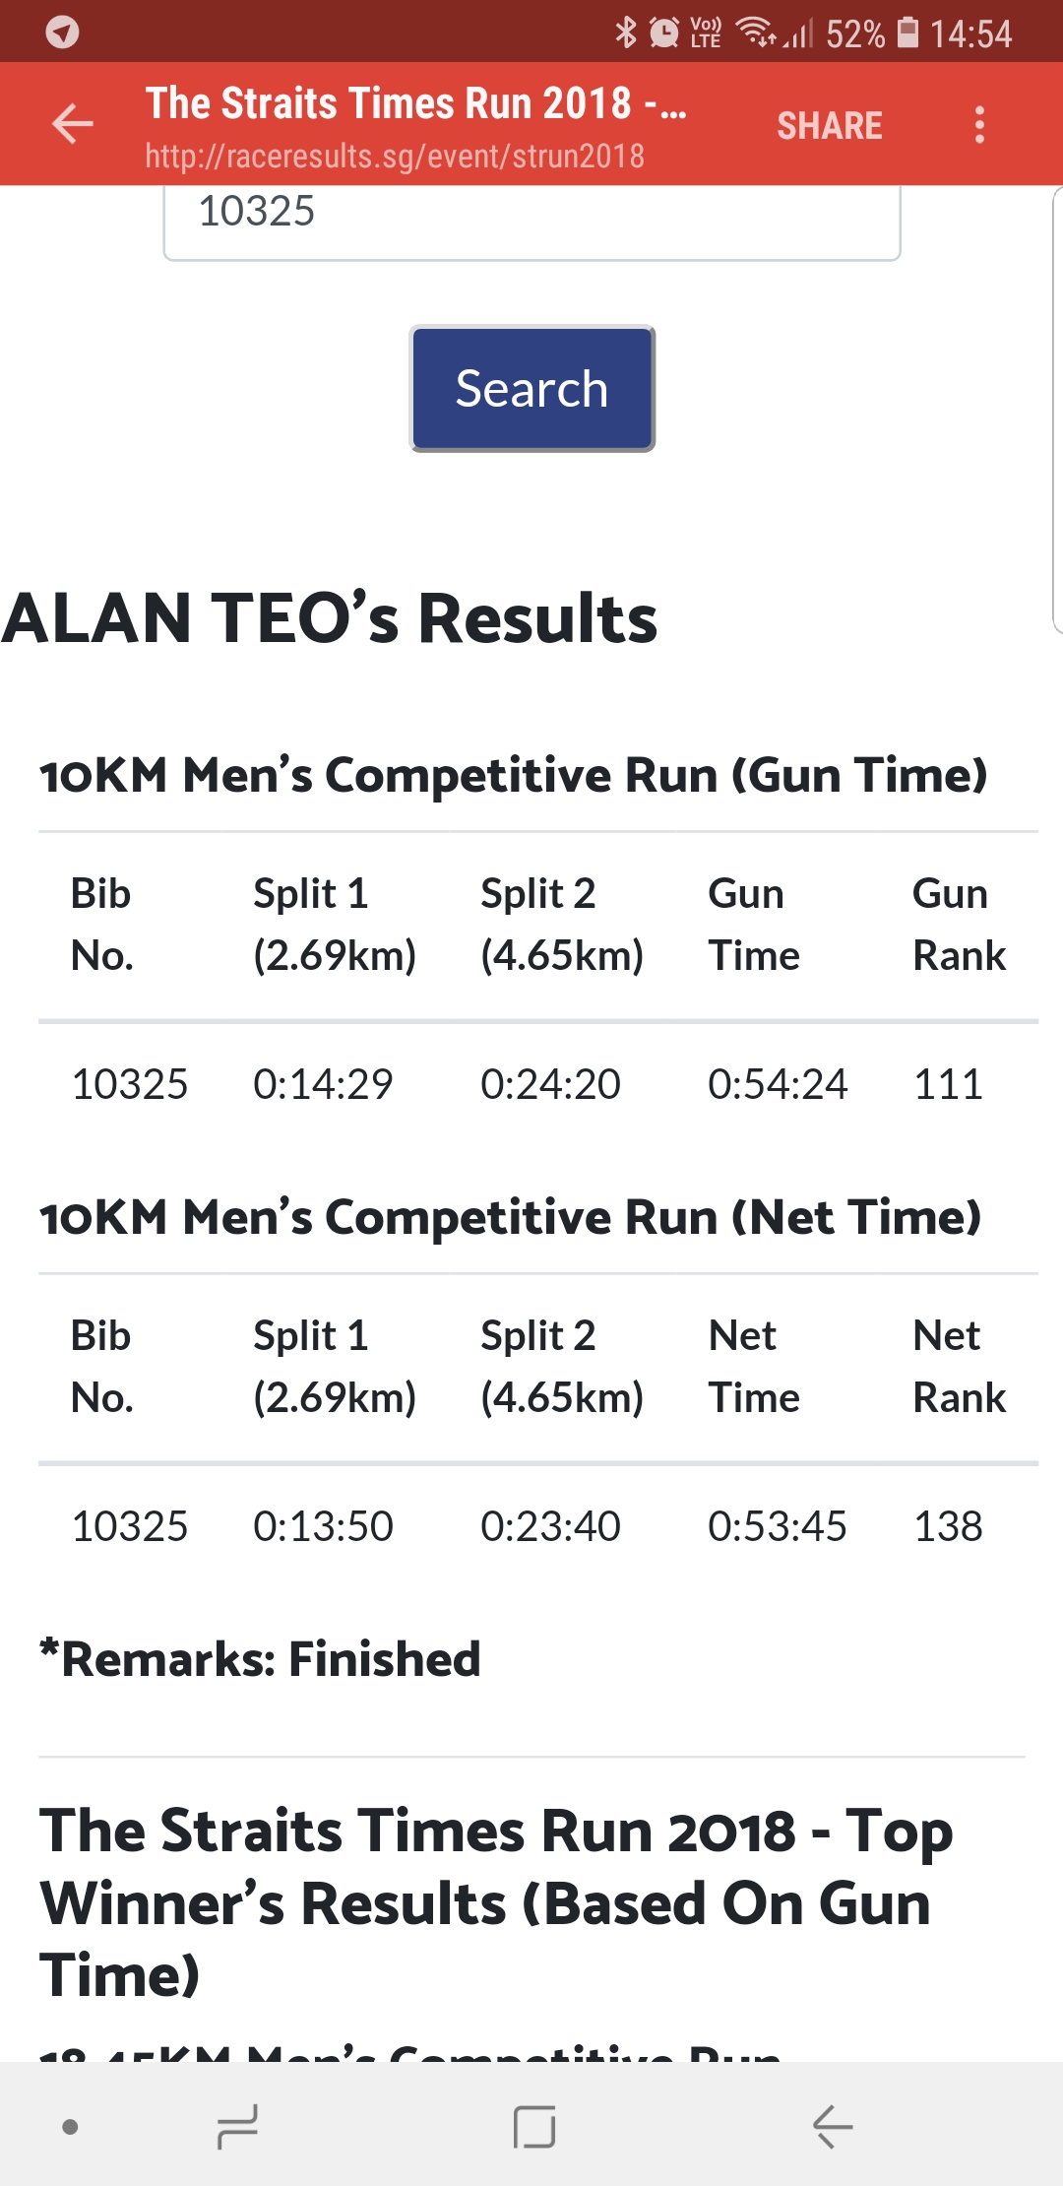This screenshot has width=1063, height=2186.
Task: Click the blue Search button
Action: pos(531,389)
